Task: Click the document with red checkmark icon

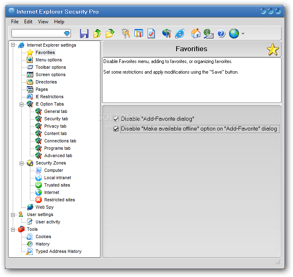Action: (x=151, y=34)
